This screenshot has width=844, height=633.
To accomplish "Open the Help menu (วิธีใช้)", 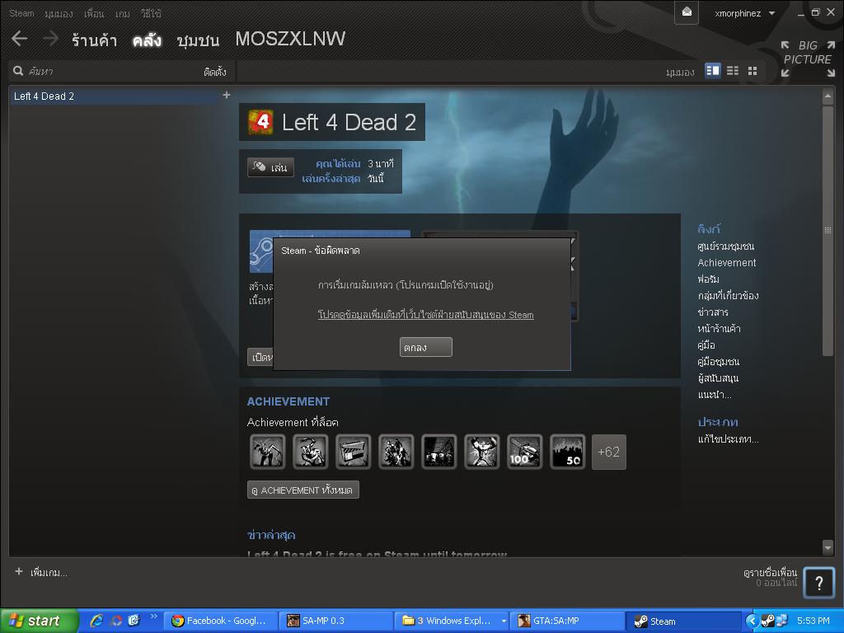I will click(x=151, y=13).
